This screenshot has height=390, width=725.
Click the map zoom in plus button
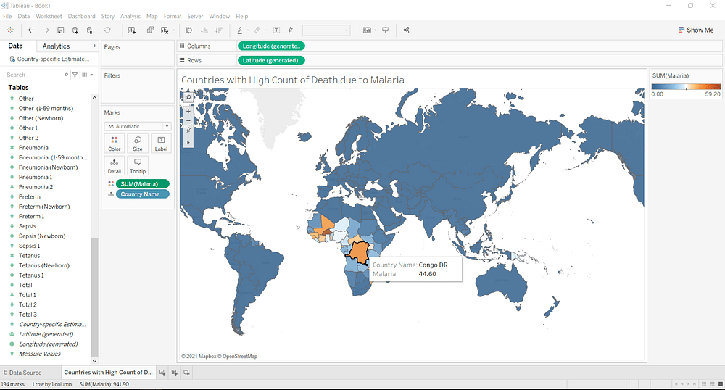(188, 111)
